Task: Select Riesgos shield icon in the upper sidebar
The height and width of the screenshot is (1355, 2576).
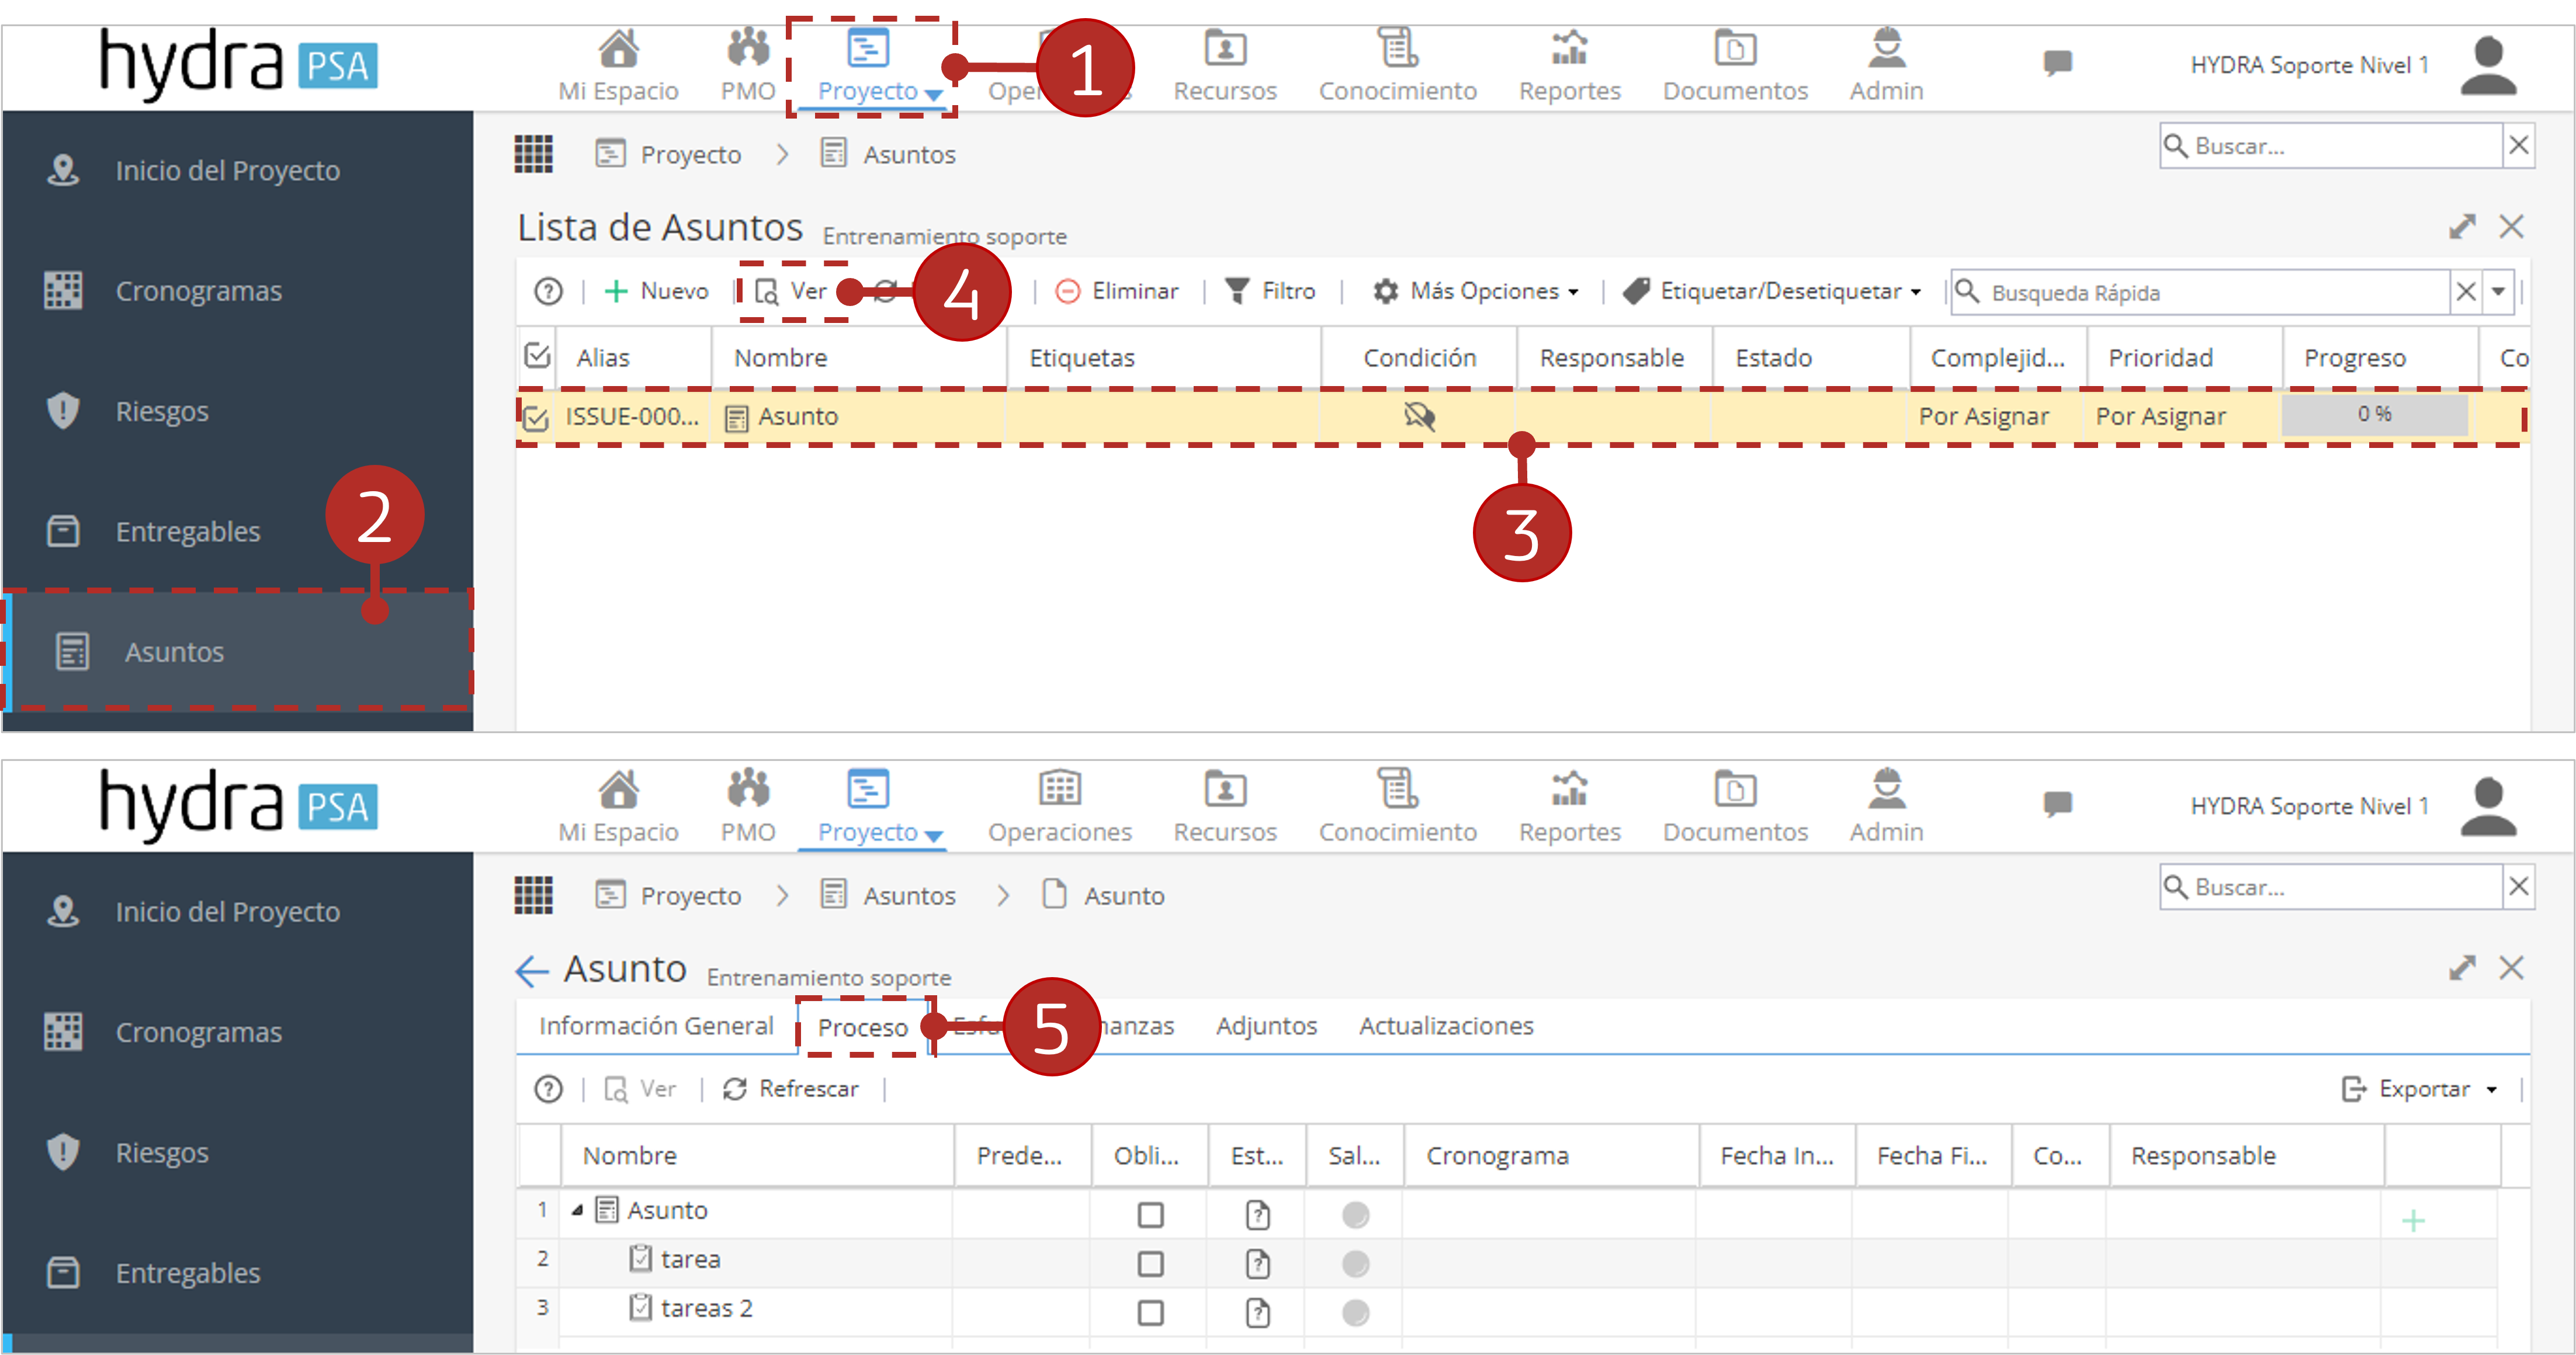Action: 63,411
